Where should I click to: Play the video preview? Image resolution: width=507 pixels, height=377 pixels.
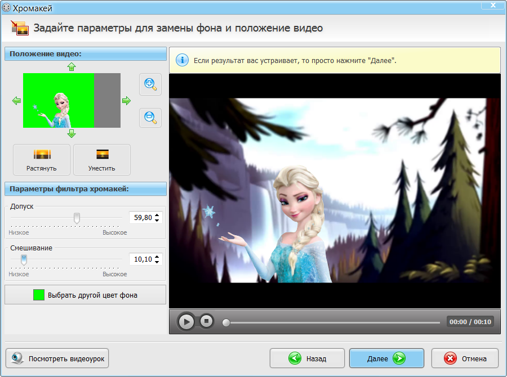[x=186, y=322]
